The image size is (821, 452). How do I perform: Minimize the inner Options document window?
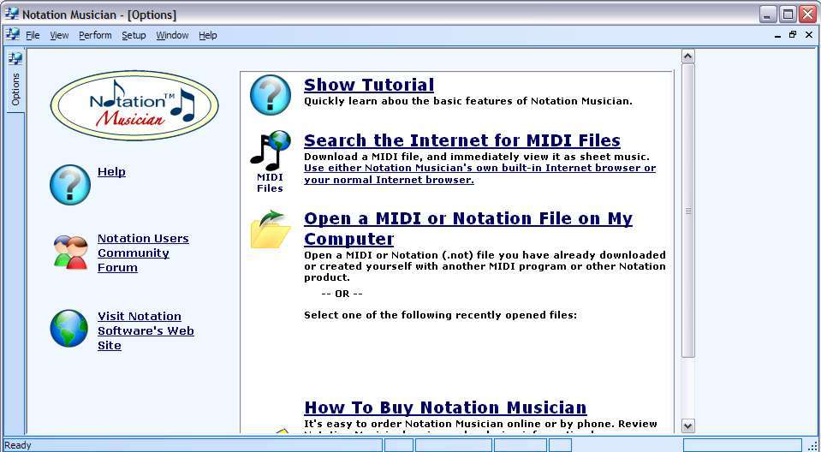[x=777, y=35]
